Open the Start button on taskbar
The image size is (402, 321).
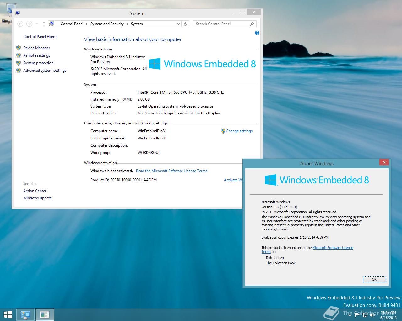tap(8, 315)
